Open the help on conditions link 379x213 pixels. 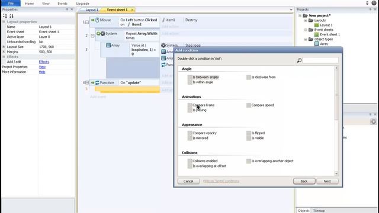[221, 182]
